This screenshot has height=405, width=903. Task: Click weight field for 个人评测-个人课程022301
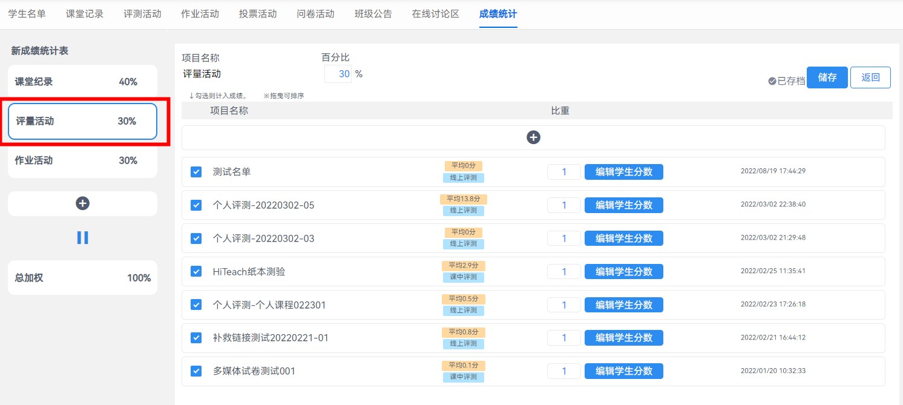(x=563, y=305)
